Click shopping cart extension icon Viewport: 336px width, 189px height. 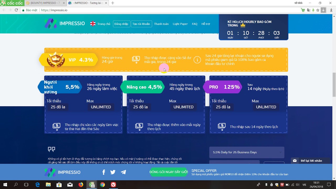point(303,10)
